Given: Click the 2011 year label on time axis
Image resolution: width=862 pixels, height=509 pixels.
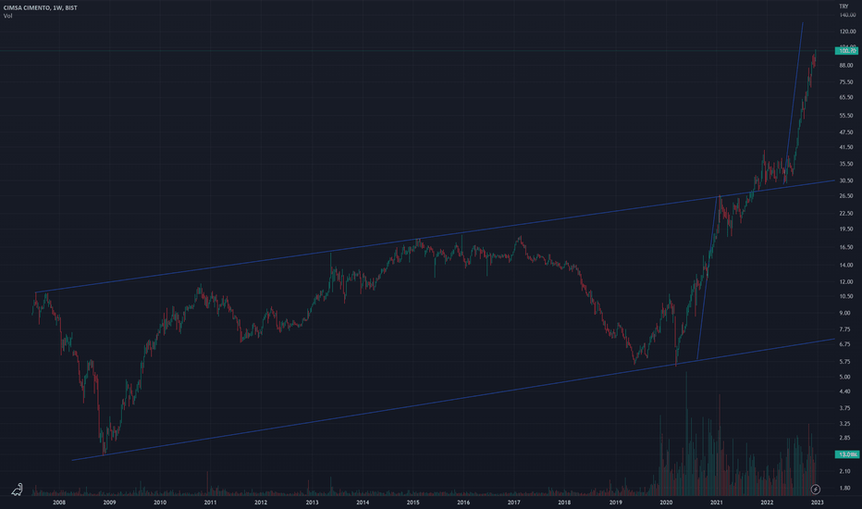Looking at the screenshot, I should click(211, 503).
